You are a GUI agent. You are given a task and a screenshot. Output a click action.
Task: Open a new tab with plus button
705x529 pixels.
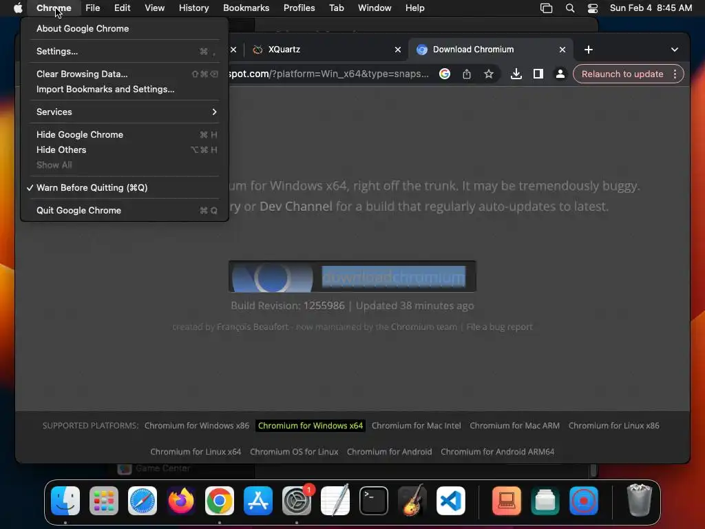589,50
